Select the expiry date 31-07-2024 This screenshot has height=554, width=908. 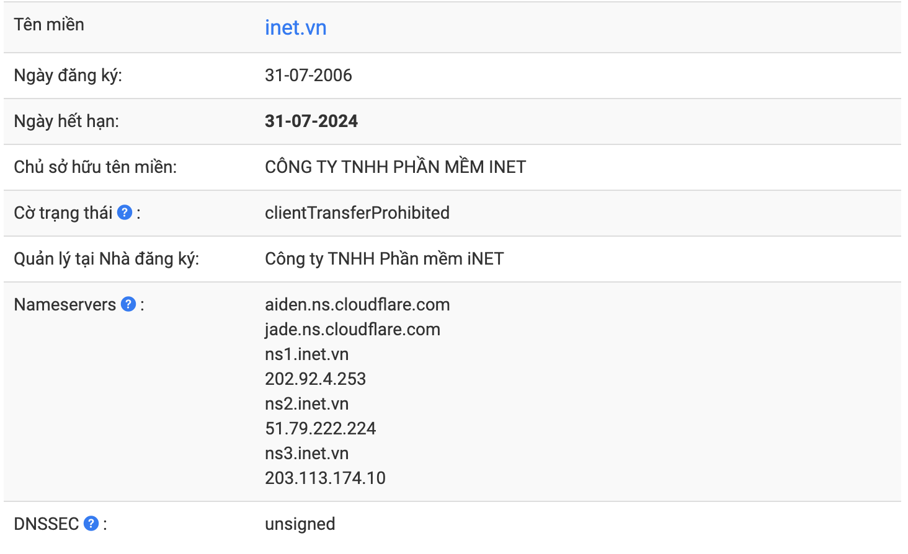311,121
